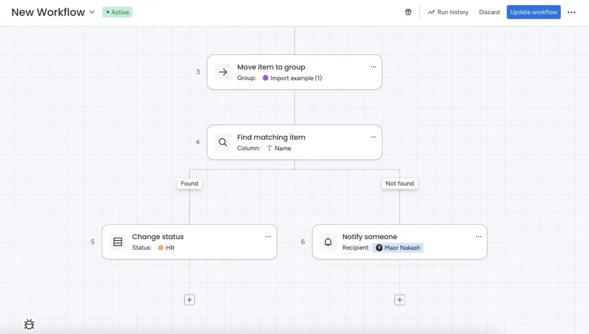
Task: Click the Update workflow button
Action: click(534, 12)
